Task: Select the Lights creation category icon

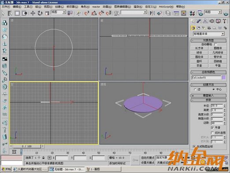Action: pos(204,28)
